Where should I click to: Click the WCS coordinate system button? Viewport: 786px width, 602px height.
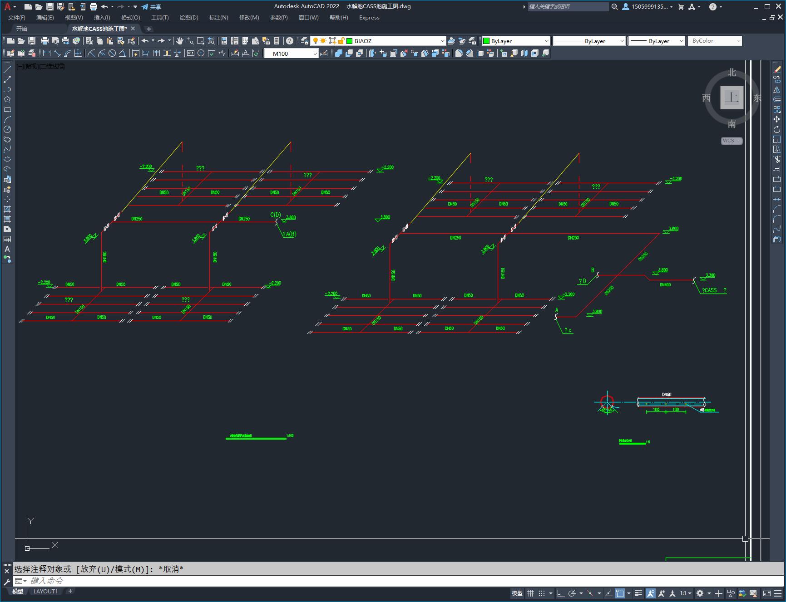731,141
